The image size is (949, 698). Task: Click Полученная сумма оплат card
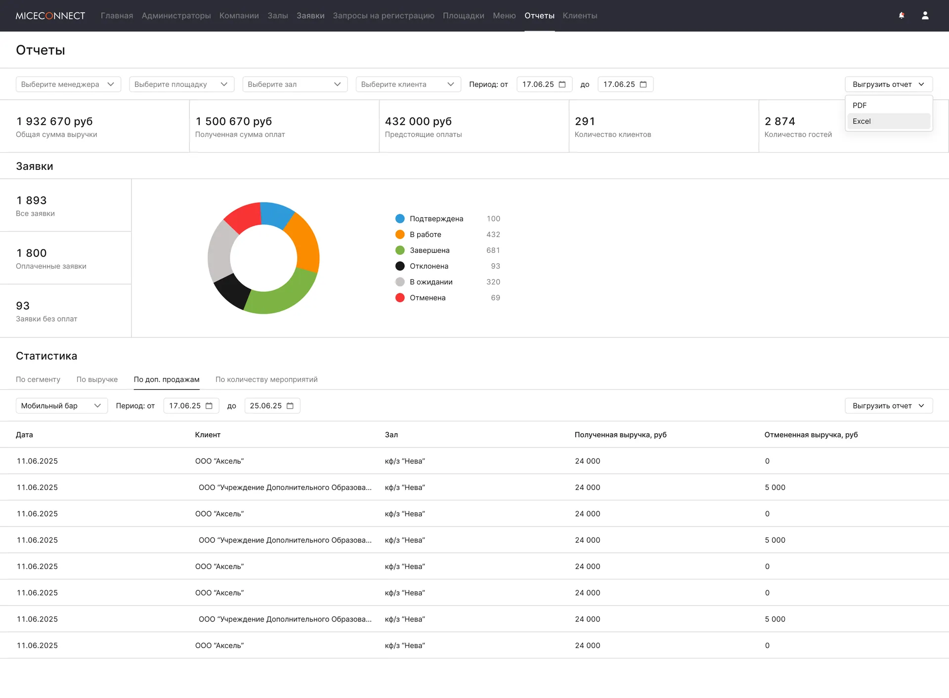pos(284,126)
